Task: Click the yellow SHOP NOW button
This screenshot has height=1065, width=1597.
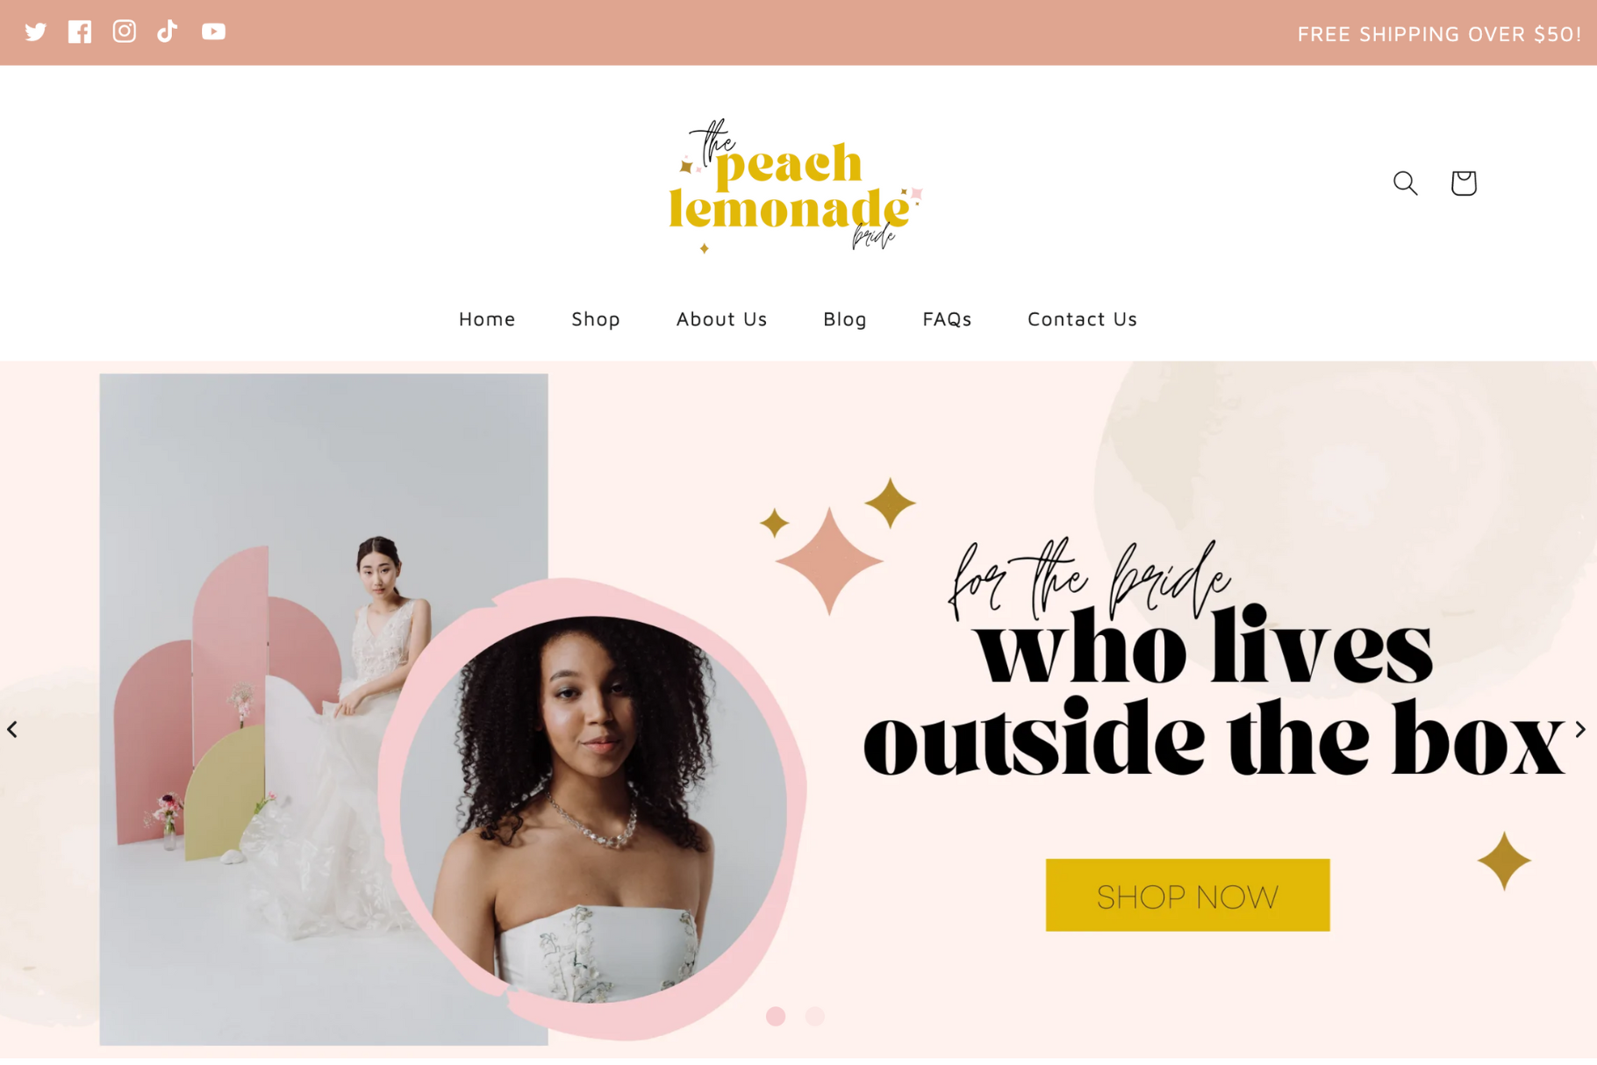Action: (x=1187, y=896)
